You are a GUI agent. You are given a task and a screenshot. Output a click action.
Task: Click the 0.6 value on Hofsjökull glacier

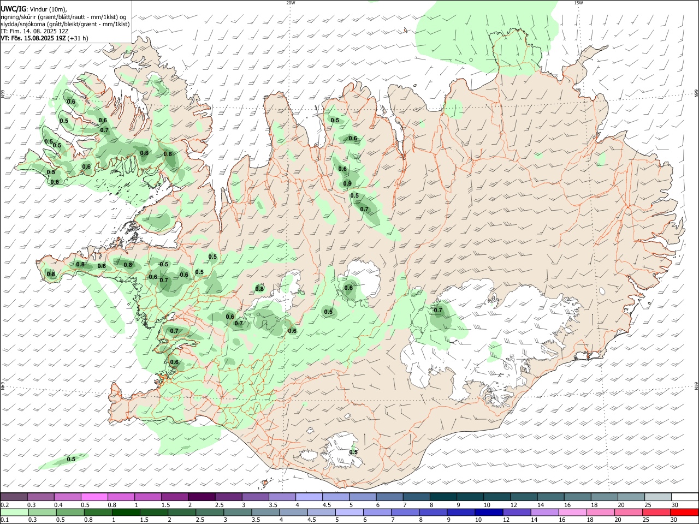[x=348, y=288]
